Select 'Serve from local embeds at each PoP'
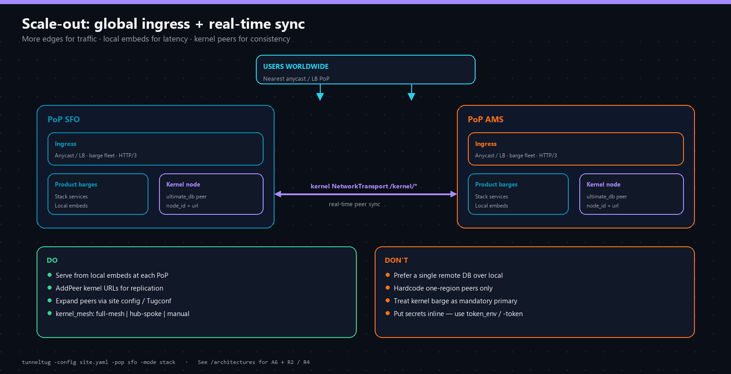 click(x=112, y=275)
